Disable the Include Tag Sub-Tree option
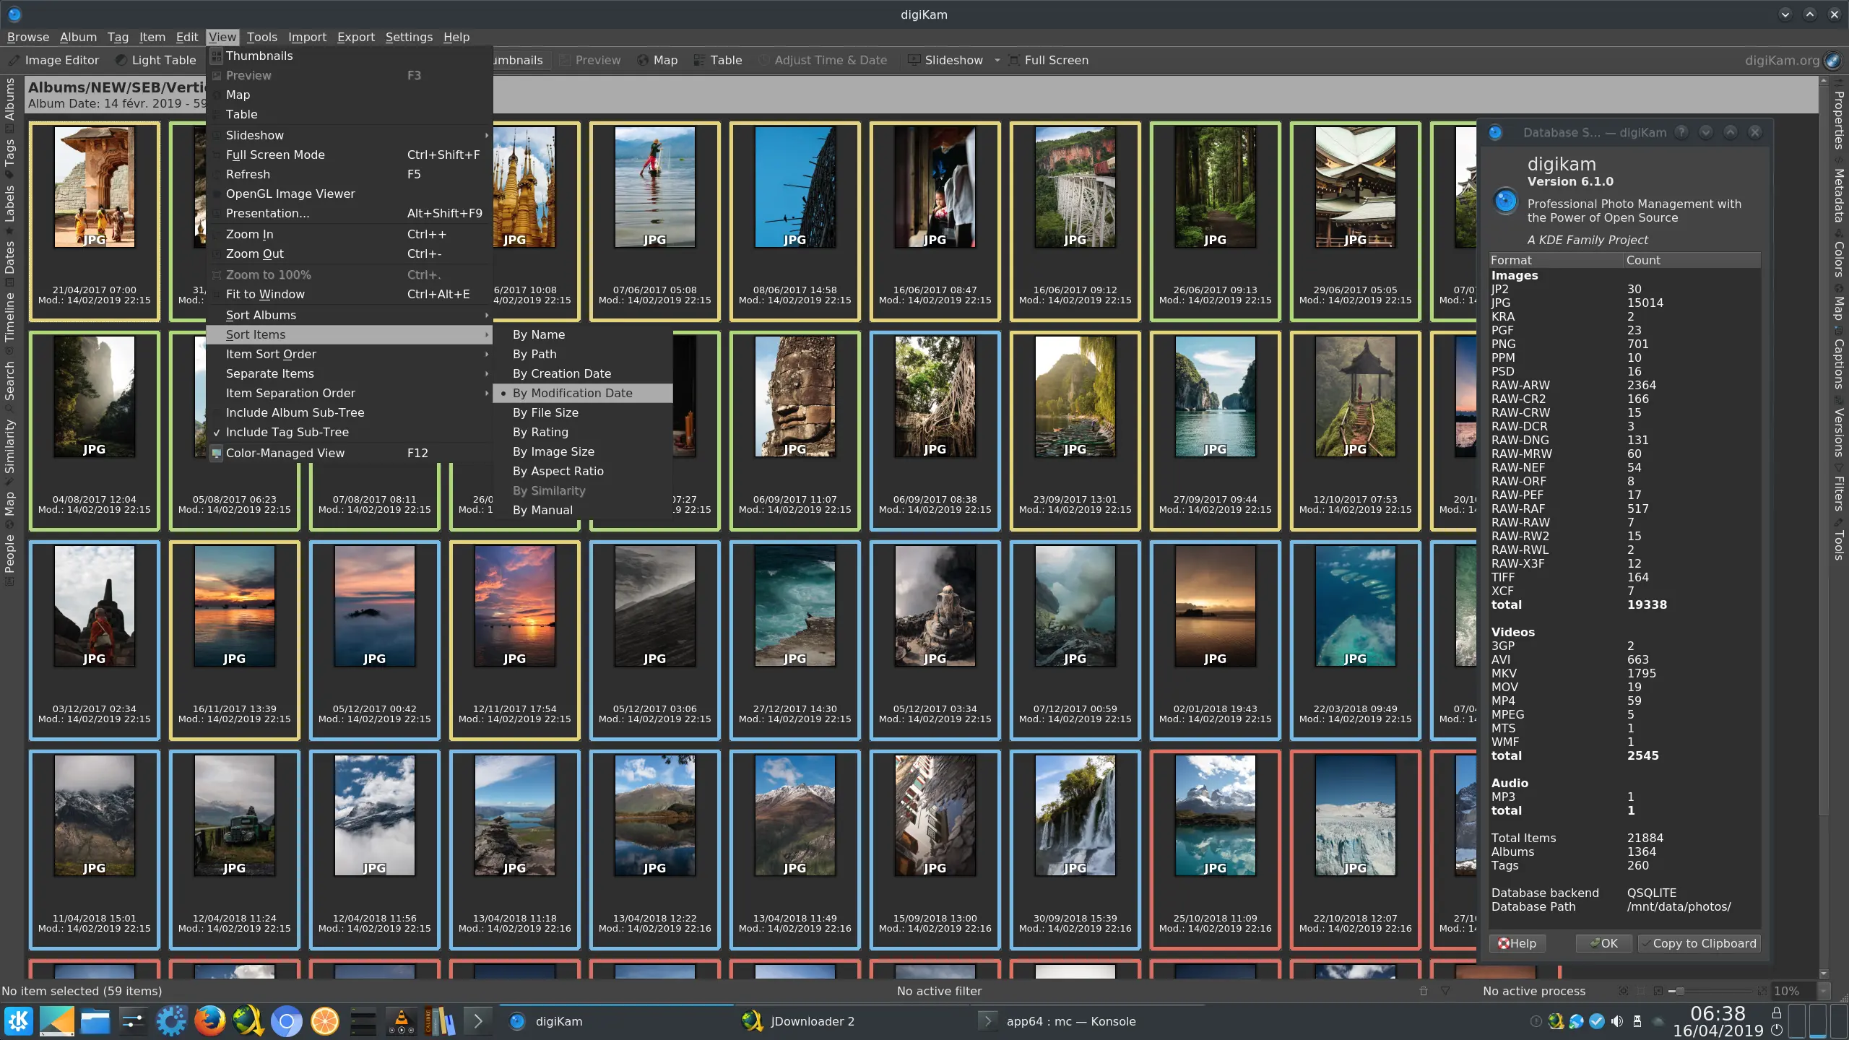Viewport: 1849px width, 1040px height. (287, 431)
